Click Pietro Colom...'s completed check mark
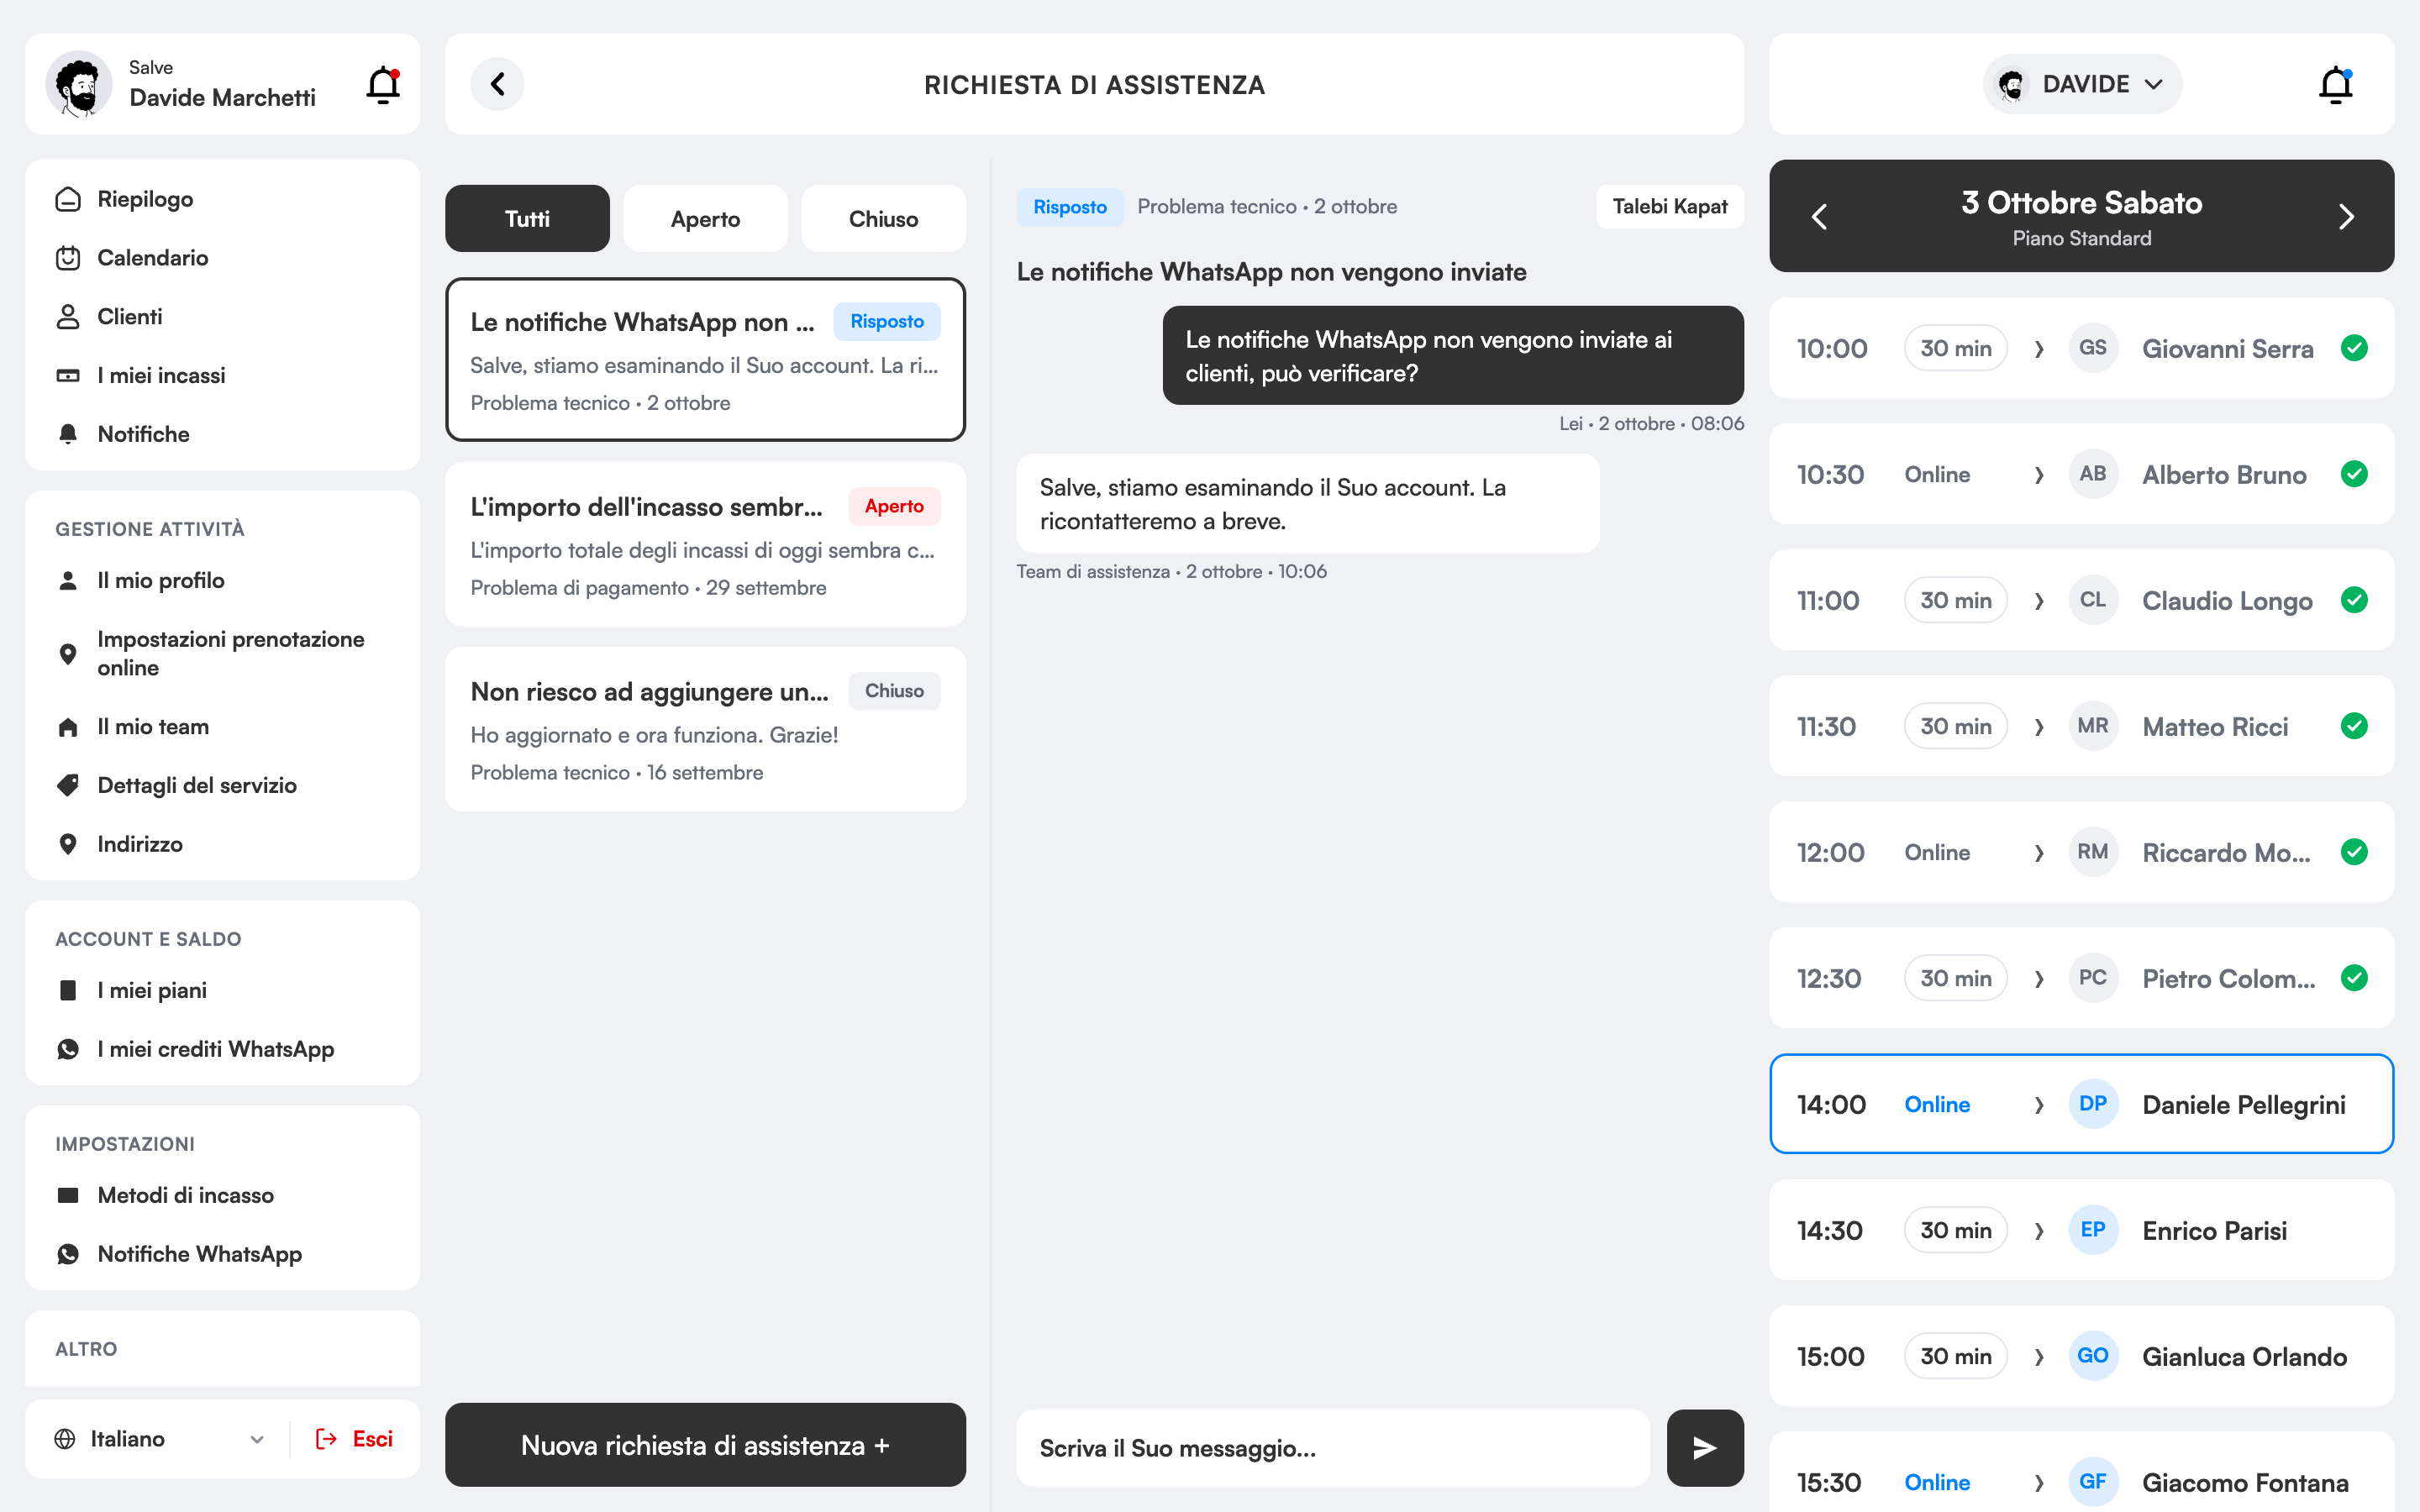 pyautogui.click(x=2354, y=978)
